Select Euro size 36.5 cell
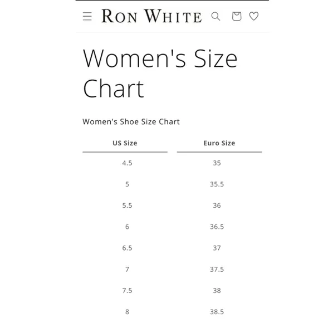The image size is (323, 323). [217, 227]
